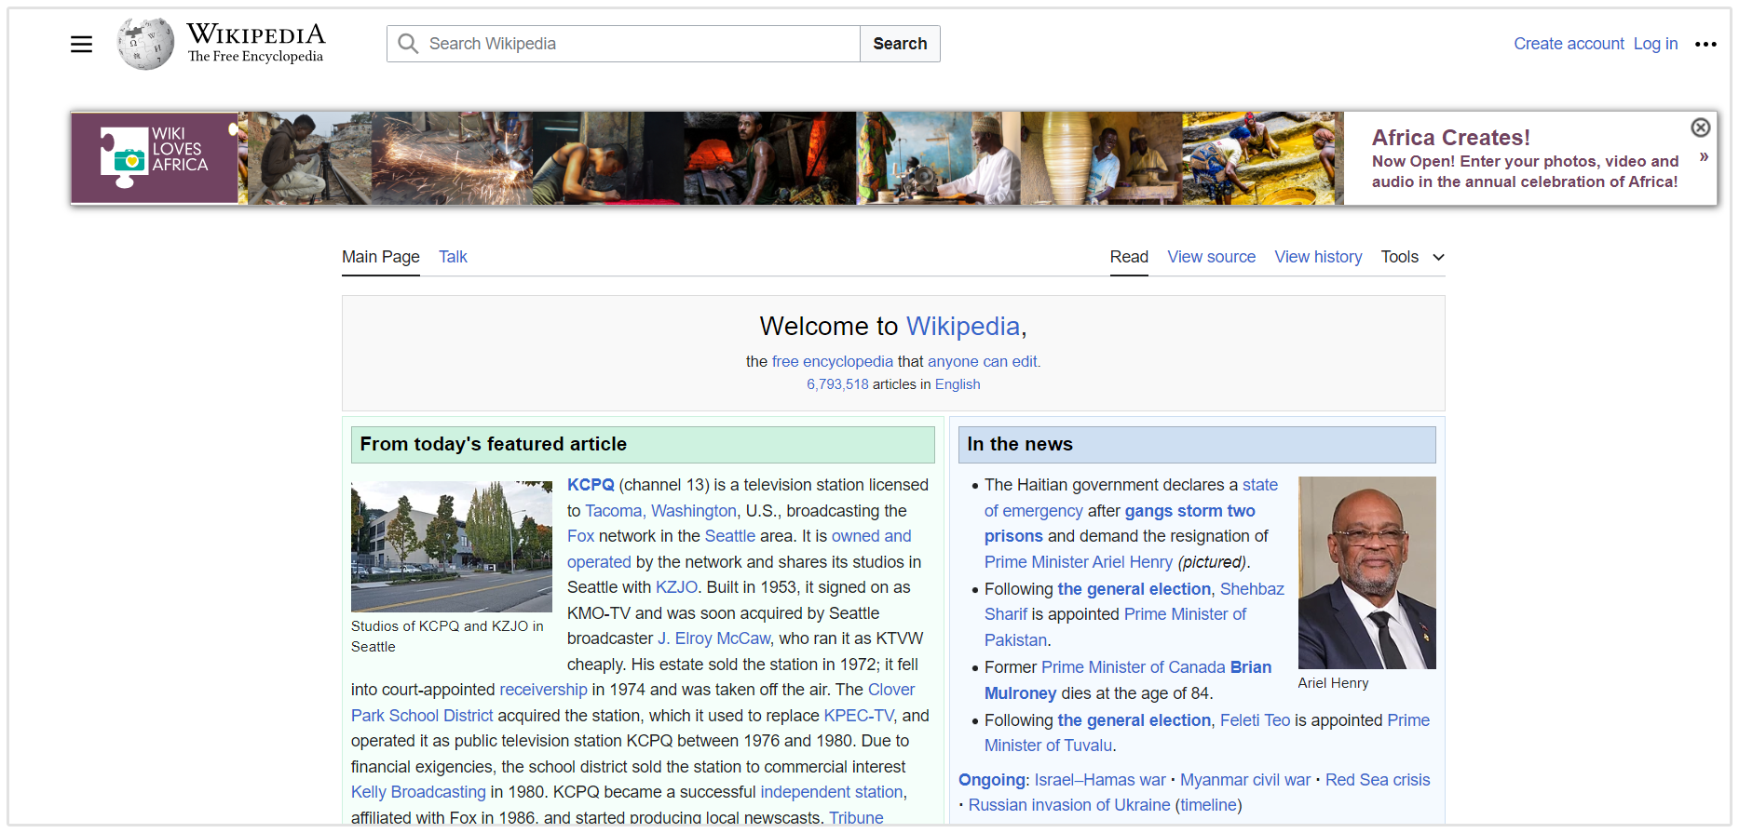
Task: Open the KCPQ featured article link
Action: 591,485
